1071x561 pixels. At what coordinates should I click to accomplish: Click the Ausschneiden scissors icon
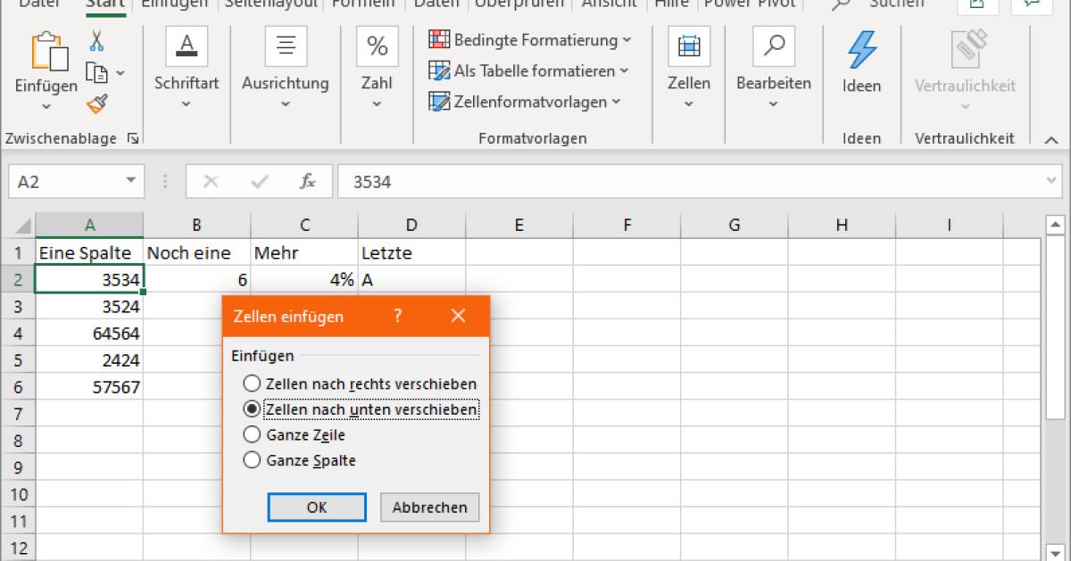coord(96,40)
